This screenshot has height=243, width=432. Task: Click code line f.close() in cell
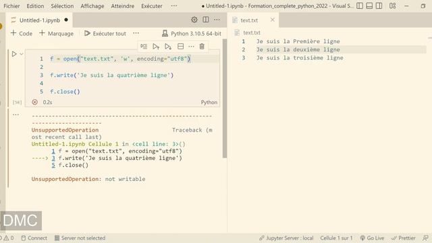[65, 92]
